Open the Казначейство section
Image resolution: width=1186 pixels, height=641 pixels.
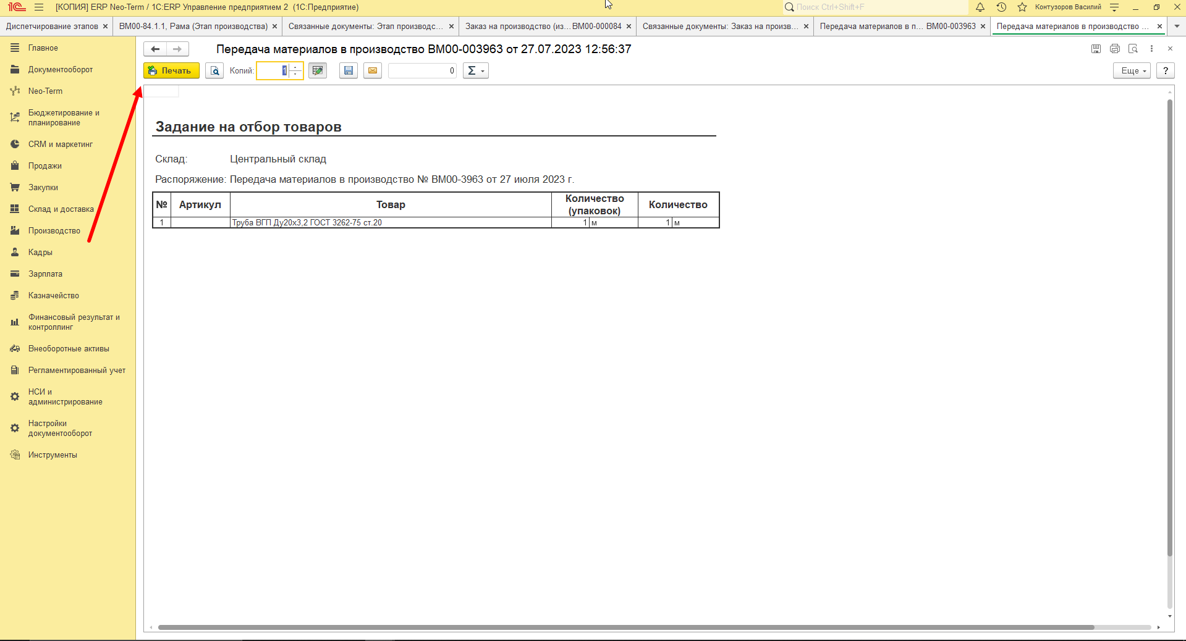point(54,295)
